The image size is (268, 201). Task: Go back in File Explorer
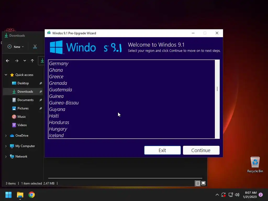(8, 61)
